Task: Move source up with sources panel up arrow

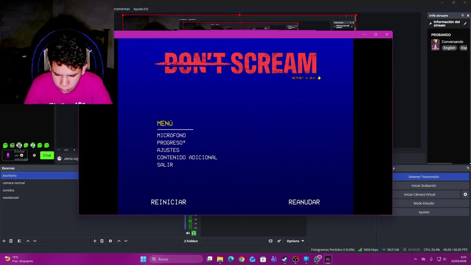Action: click(x=119, y=241)
